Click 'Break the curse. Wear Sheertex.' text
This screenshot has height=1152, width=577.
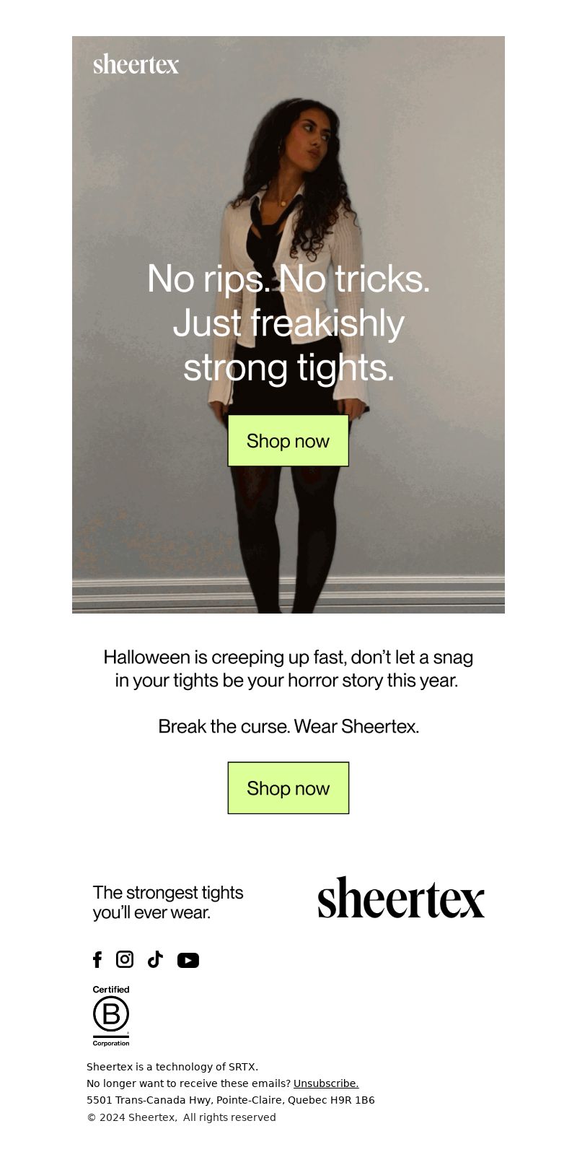click(x=288, y=726)
